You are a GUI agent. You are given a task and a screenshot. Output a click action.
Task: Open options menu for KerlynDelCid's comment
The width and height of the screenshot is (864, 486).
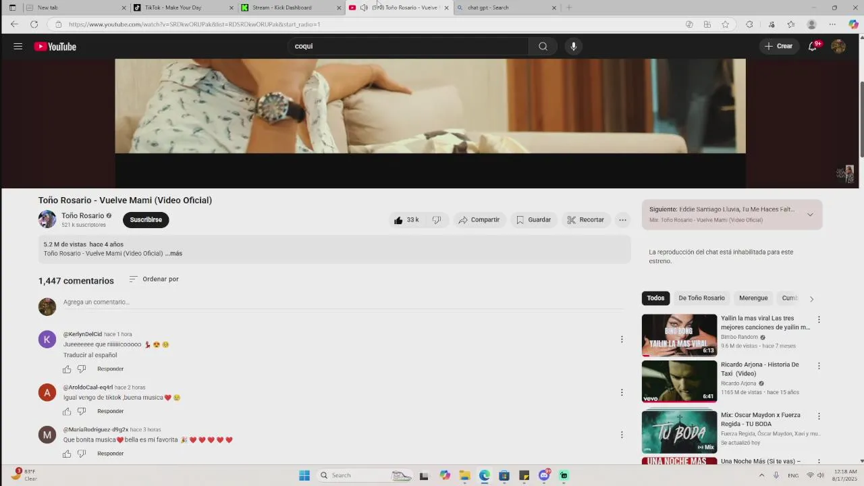tap(622, 340)
